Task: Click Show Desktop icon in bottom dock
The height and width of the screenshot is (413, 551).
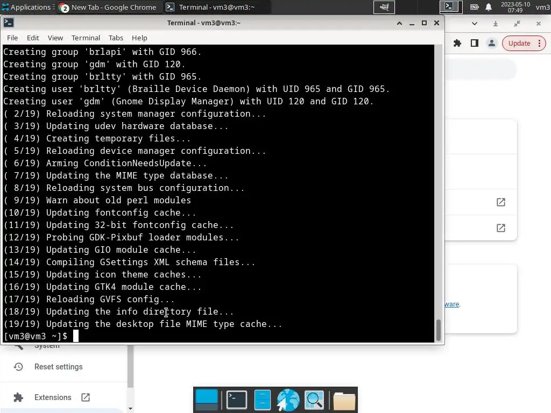Action: coord(207,400)
